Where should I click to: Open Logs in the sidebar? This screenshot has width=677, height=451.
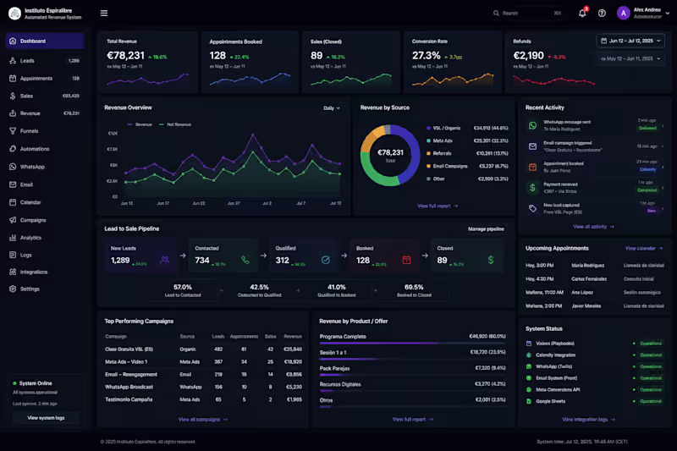(x=45, y=255)
